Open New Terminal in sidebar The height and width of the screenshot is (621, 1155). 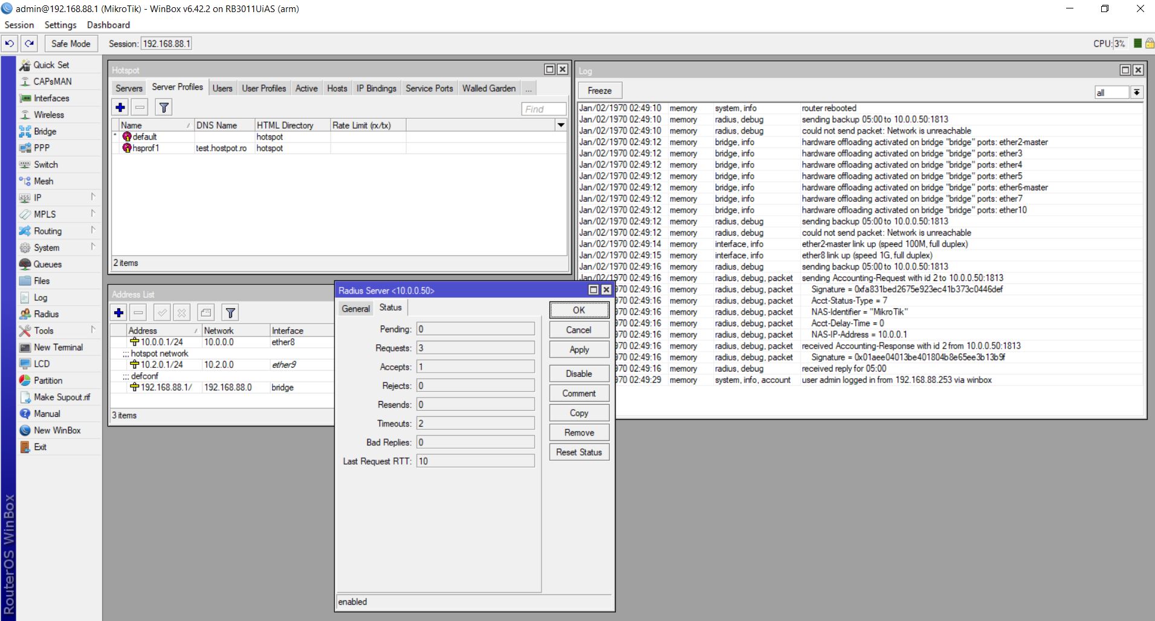(x=58, y=347)
